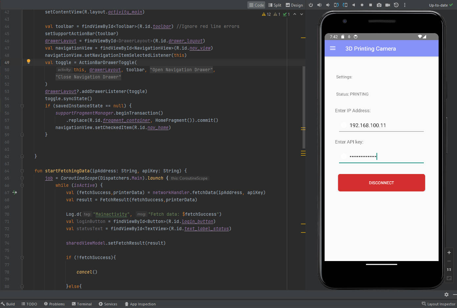
Task: Open emulator panel settings gear icon
Action: (446, 295)
